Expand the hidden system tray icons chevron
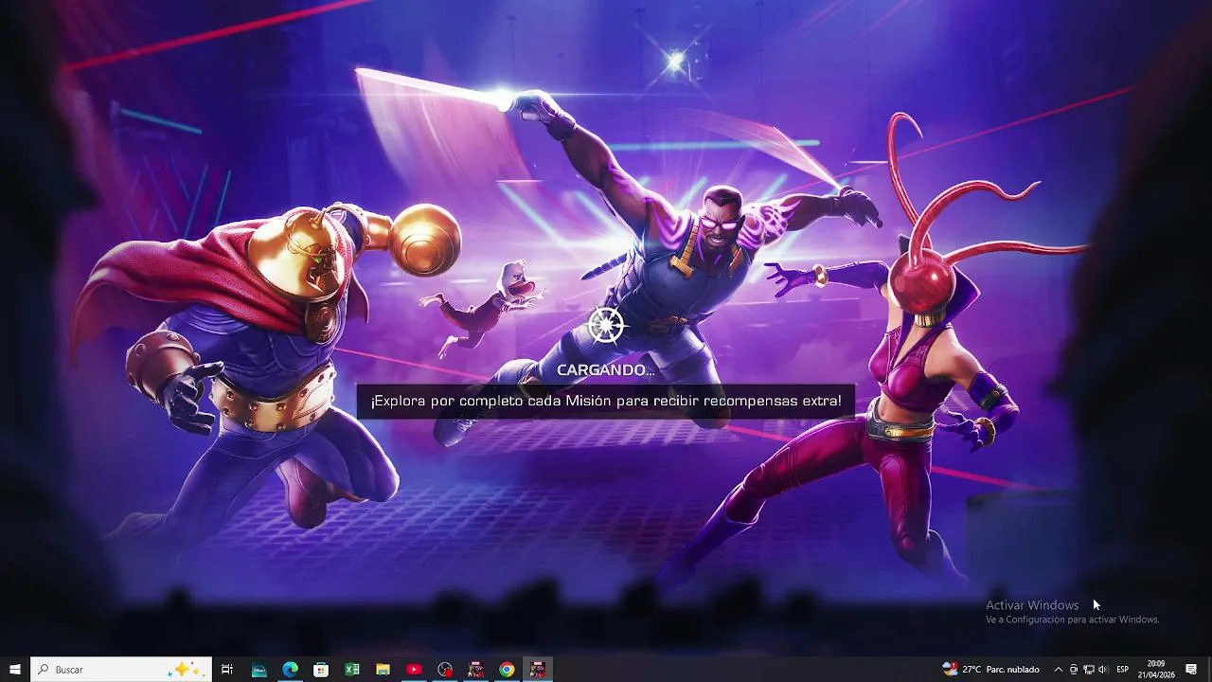 (x=1059, y=670)
